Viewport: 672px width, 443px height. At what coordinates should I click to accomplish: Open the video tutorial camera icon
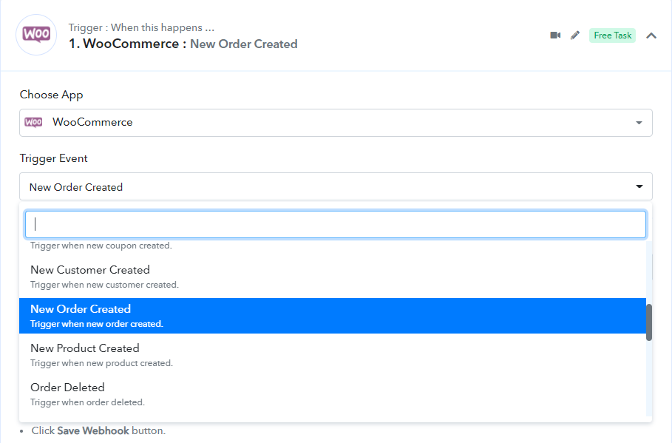555,35
